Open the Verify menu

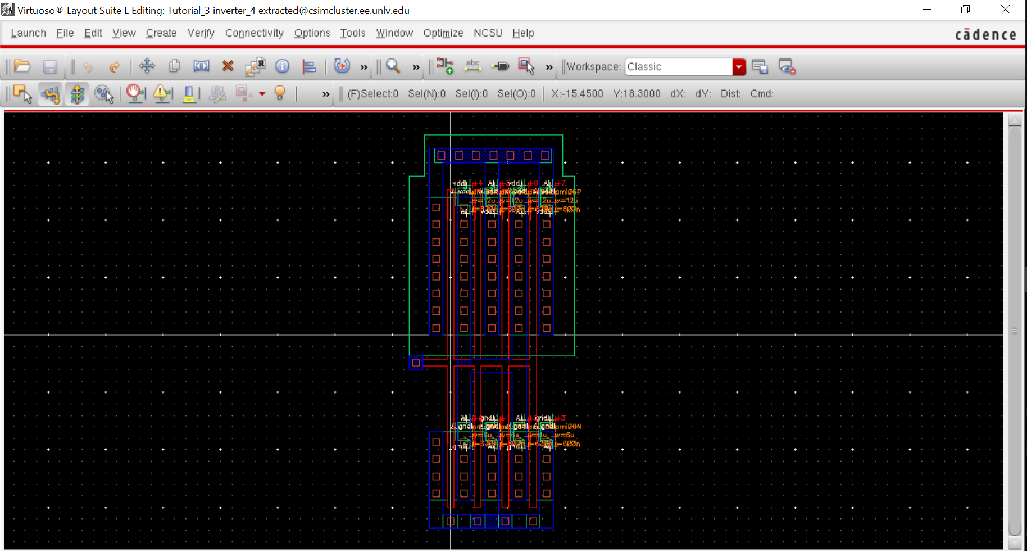click(x=201, y=33)
